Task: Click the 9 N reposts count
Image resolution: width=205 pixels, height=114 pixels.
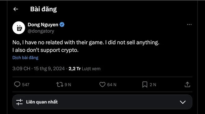Action: pos(68,85)
